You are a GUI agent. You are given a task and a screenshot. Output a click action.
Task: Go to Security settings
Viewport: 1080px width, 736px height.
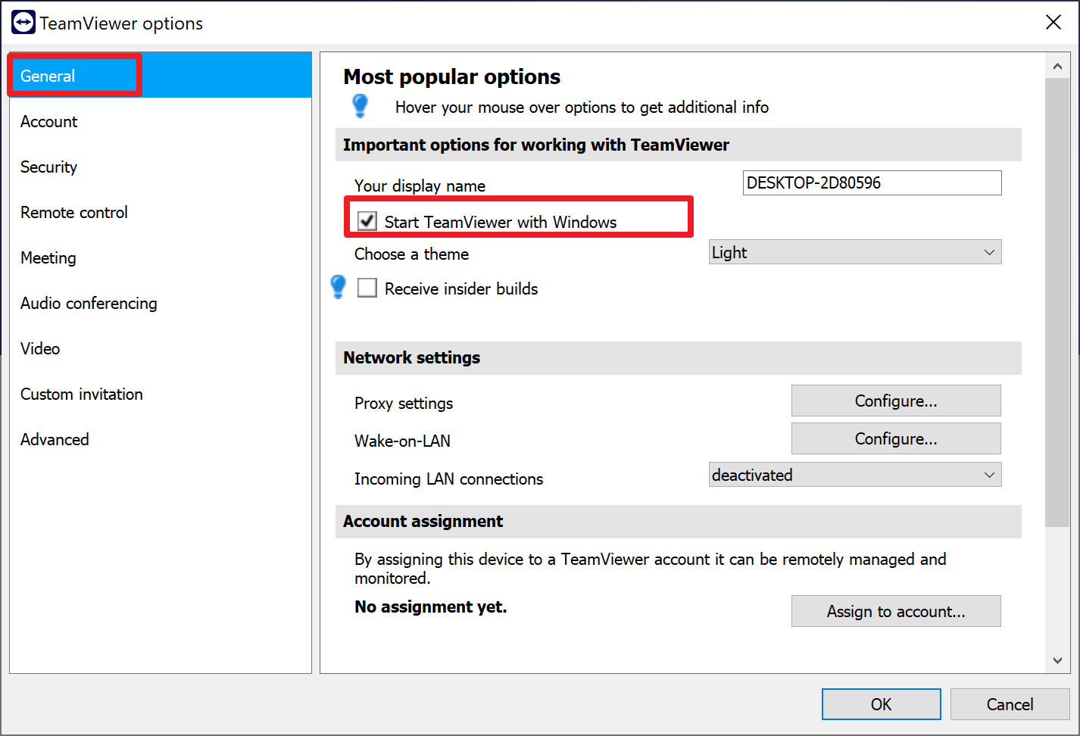pos(161,167)
